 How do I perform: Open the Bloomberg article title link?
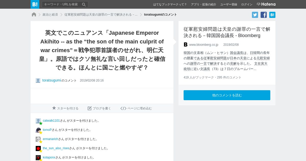(227, 32)
